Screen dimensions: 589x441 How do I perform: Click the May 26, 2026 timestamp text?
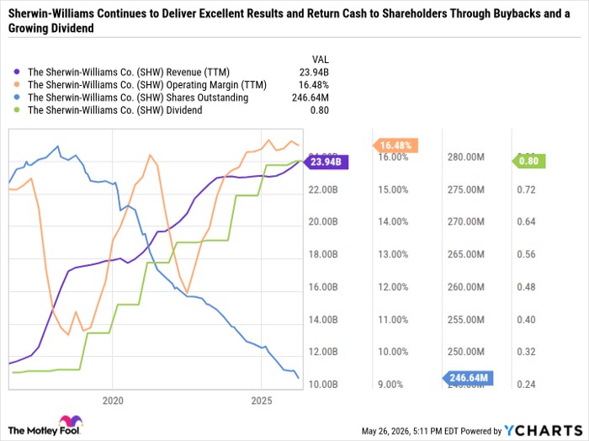[402, 431]
